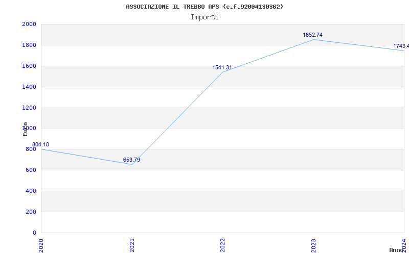Click the 1400 y-axis tick label
The height and width of the screenshot is (255, 409).
click(29, 87)
